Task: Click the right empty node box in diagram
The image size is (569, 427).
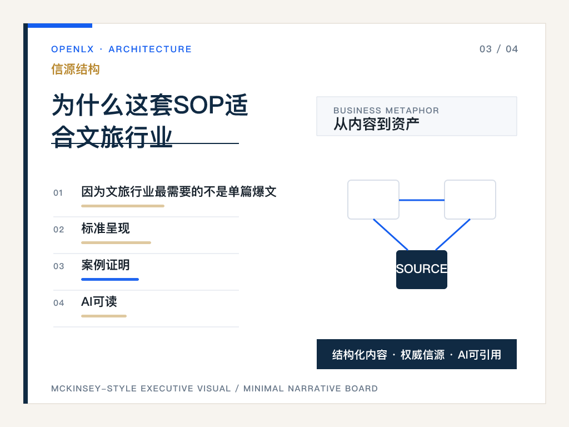Action: coord(470,200)
